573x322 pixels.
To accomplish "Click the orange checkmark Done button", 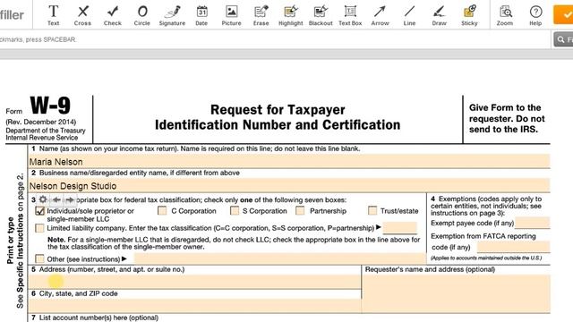I will click(563, 15).
